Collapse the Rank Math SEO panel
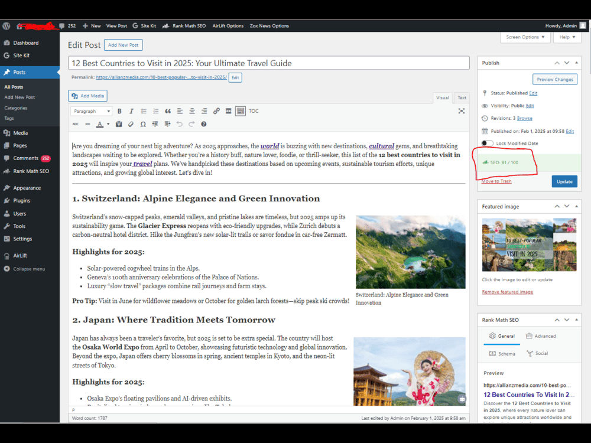The image size is (591, 443). coord(576,320)
